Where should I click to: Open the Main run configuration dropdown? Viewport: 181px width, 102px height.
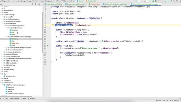point(144,1)
